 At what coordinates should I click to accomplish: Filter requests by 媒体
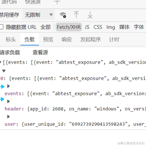click(x=124, y=27)
